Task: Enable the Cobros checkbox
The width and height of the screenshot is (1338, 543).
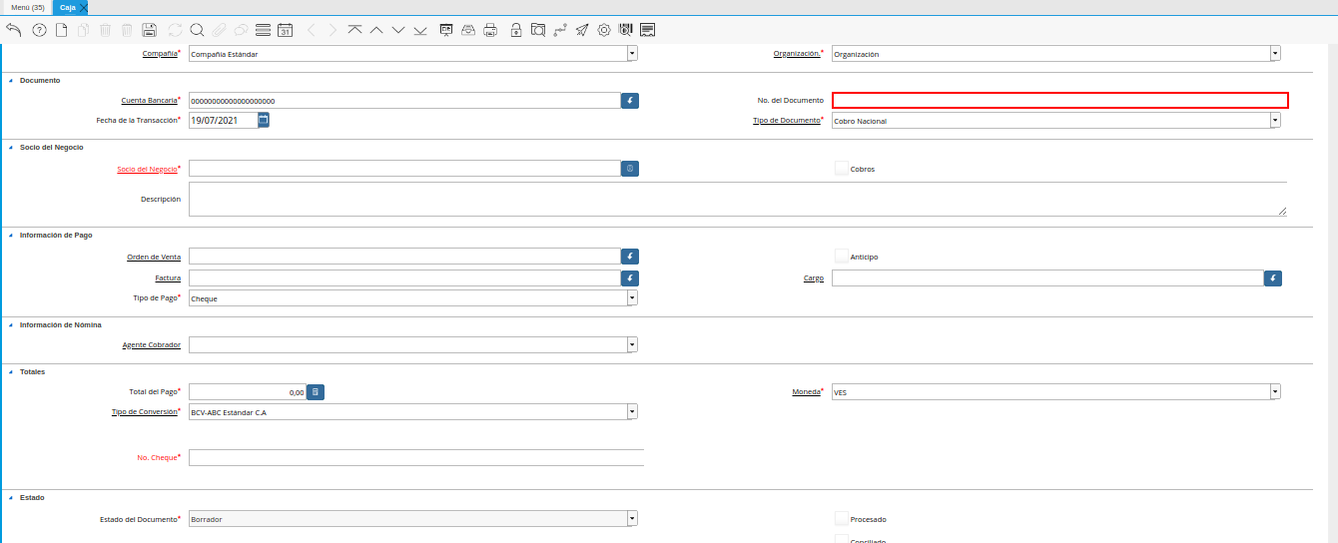Action: coord(841,169)
